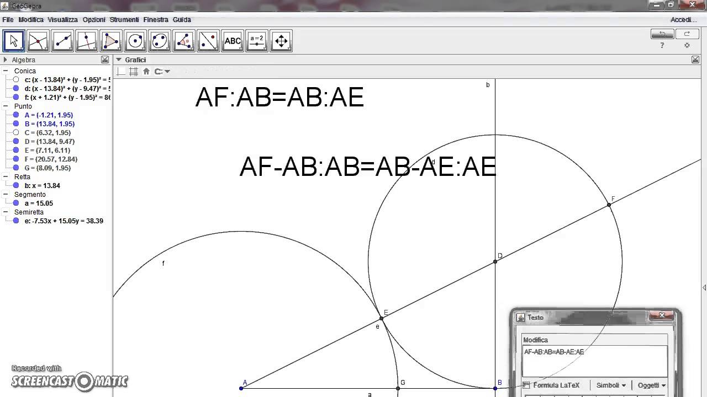The image size is (707, 397).
Task: Toggle visibility of point A
Action: pyautogui.click(x=16, y=115)
